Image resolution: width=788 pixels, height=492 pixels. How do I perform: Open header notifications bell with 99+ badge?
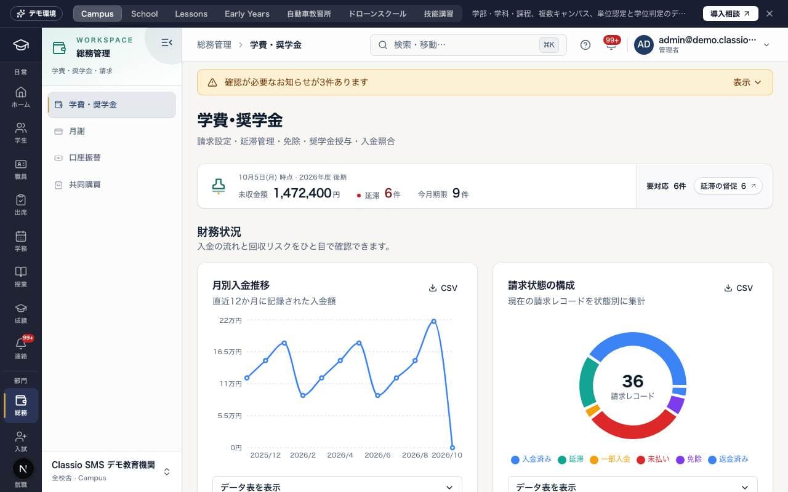611,45
